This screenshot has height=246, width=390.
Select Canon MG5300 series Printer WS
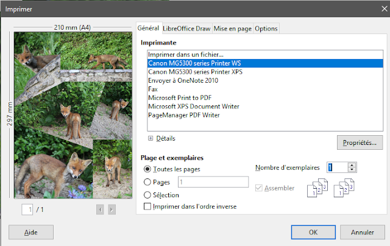(x=265, y=63)
